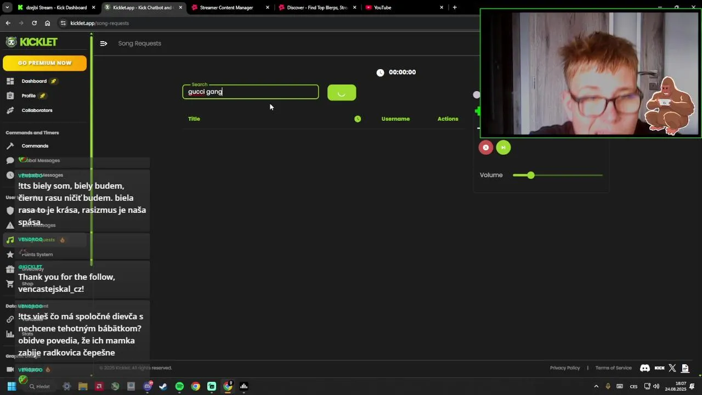Click the site info icon in address bar

63,23
